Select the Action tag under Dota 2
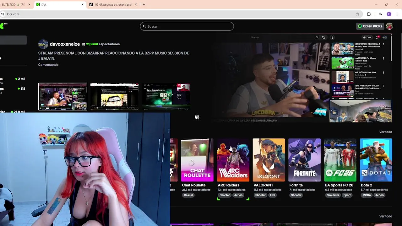 click(379, 195)
